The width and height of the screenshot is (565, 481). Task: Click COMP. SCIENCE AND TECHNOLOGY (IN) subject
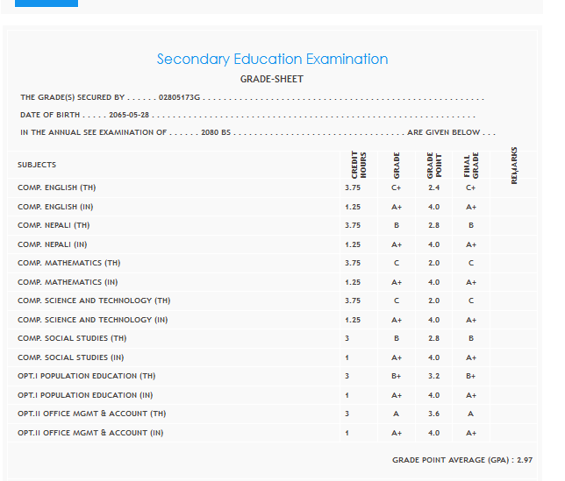tap(92, 320)
